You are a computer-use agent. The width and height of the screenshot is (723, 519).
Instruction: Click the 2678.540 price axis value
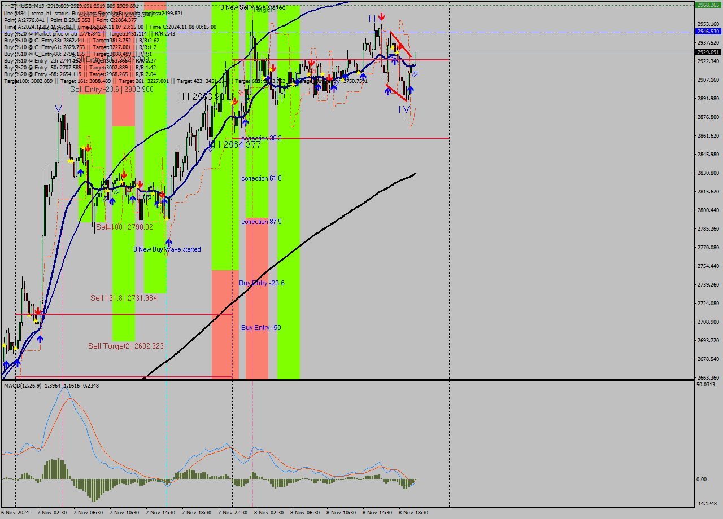[x=708, y=359]
